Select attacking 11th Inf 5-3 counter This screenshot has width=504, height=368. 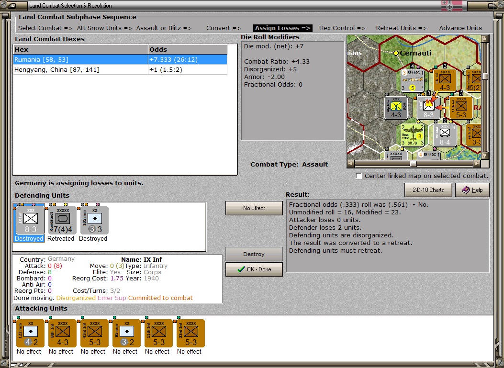[159, 333]
